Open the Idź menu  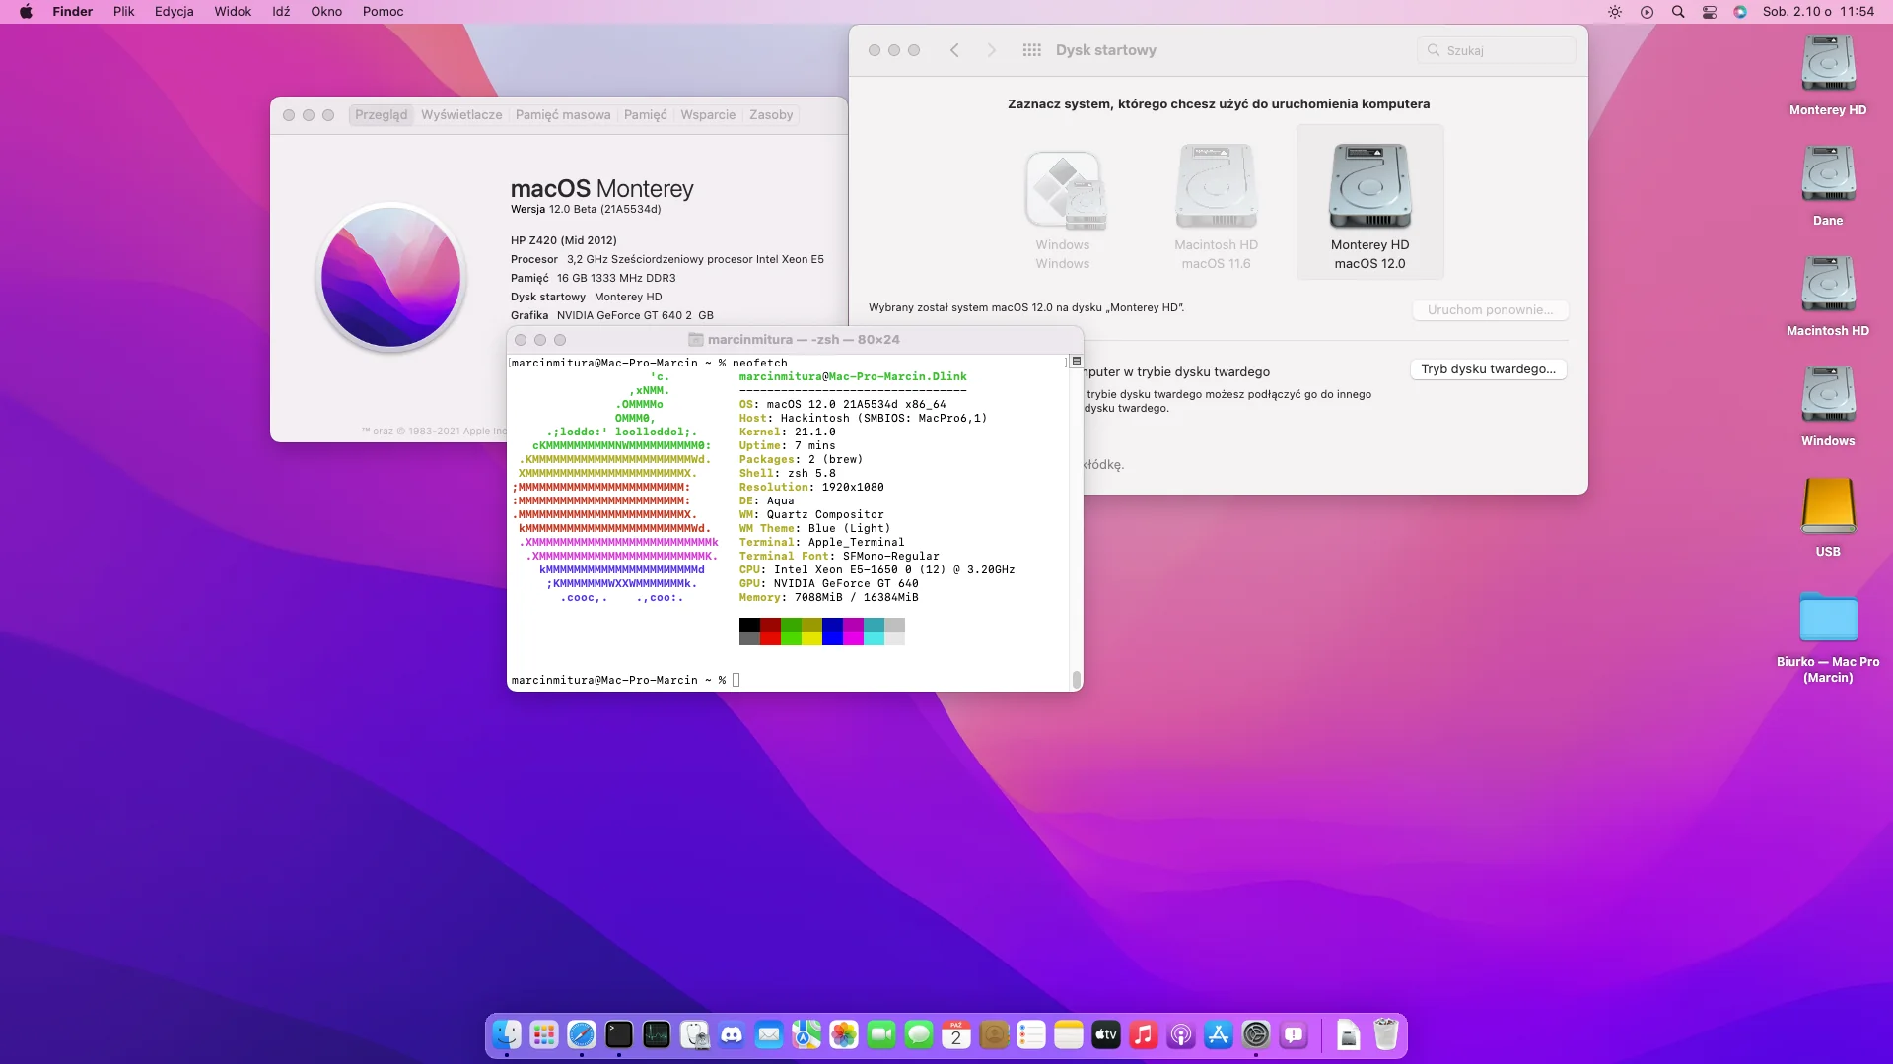click(x=281, y=12)
